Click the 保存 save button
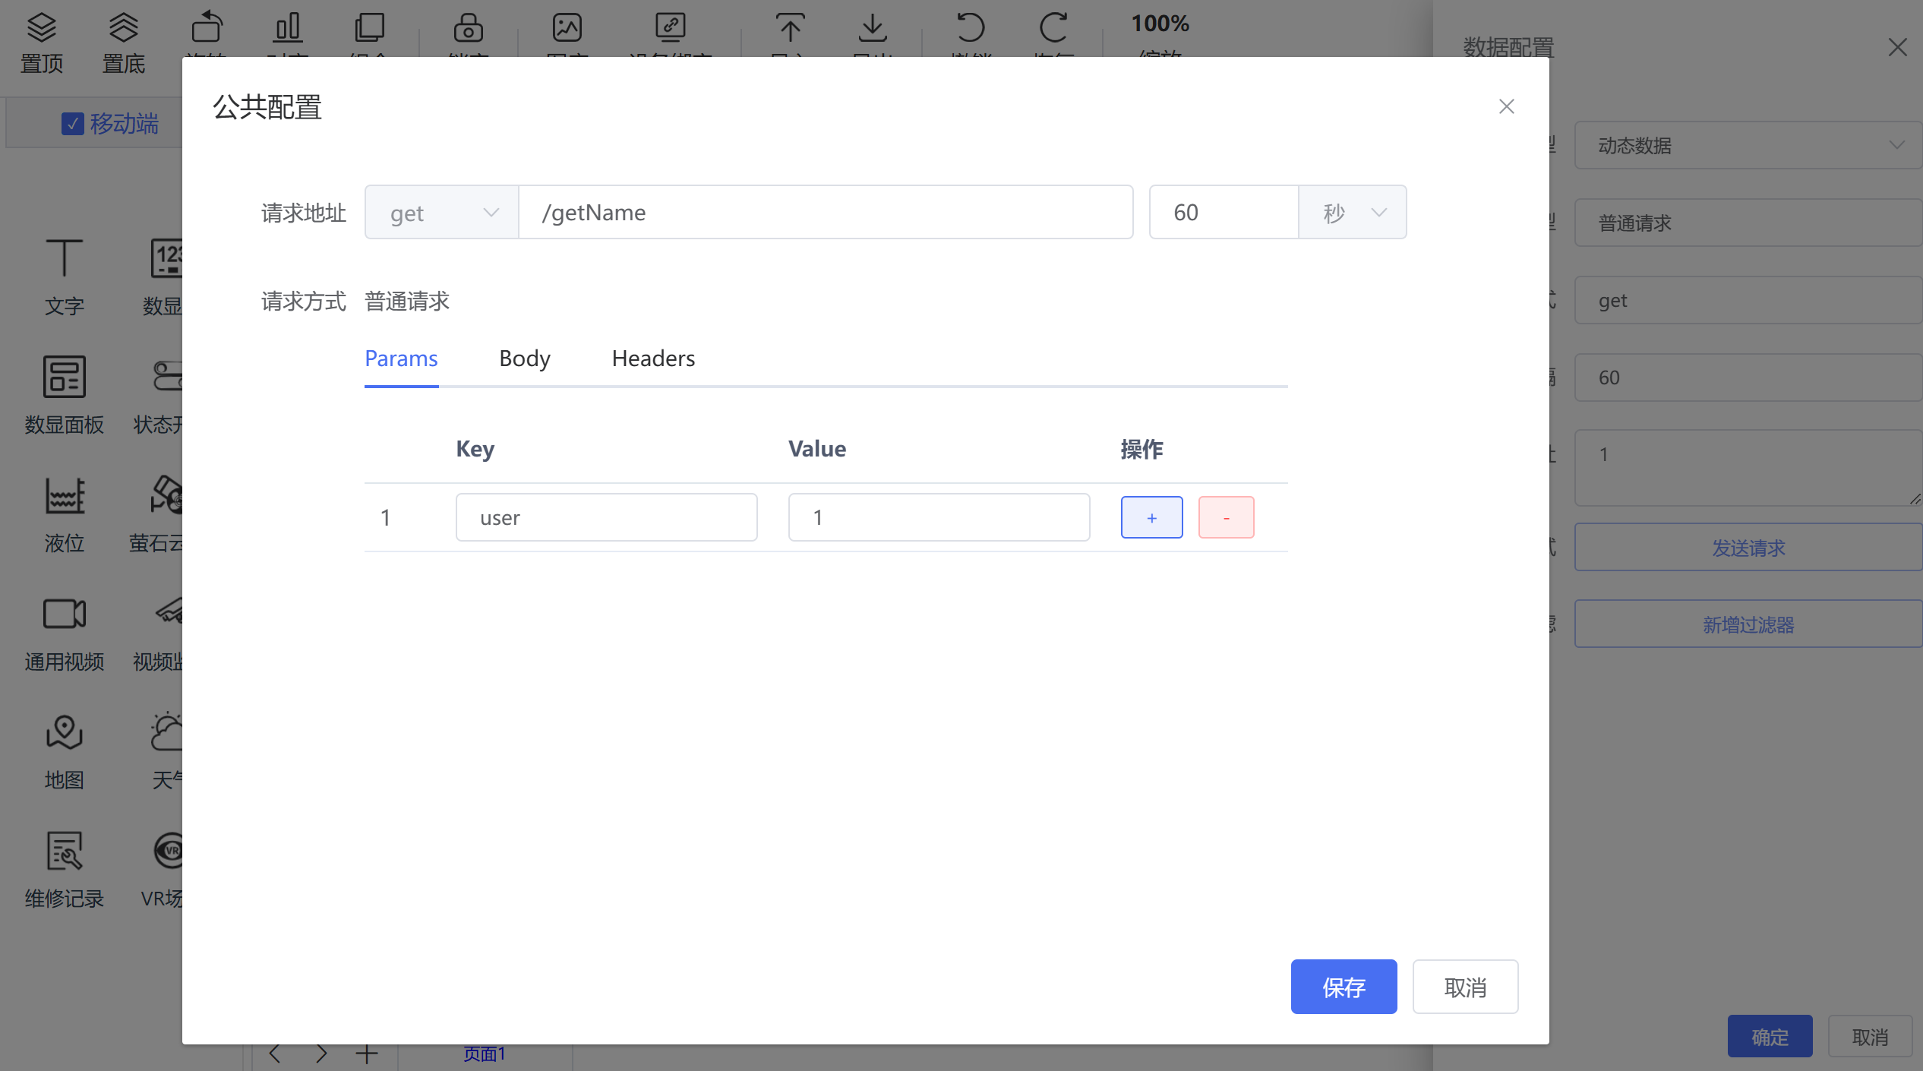 click(x=1344, y=987)
